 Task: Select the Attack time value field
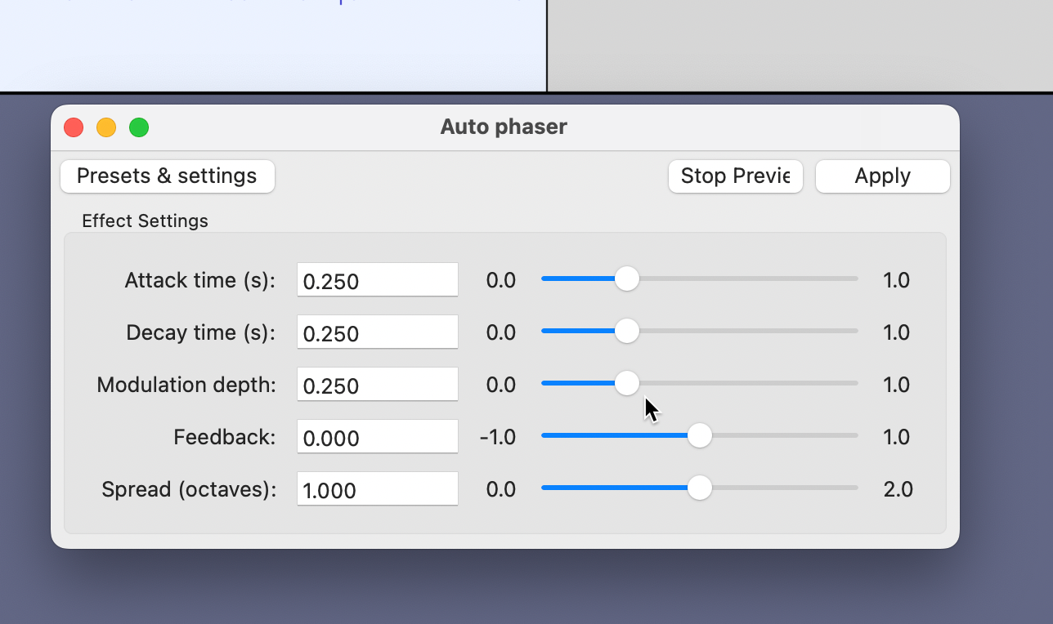[x=377, y=279]
